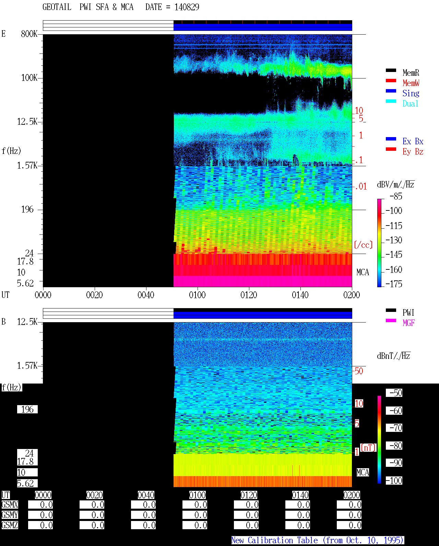Click the blue Sing legend swatch
Screen dimensions: 439x546
pos(391,91)
